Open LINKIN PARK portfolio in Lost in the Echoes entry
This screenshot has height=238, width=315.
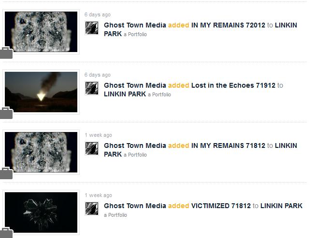tap(125, 94)
